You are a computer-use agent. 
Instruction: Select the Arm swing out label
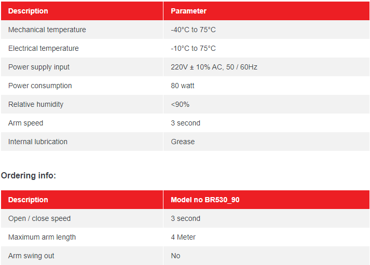coord(31,256)
